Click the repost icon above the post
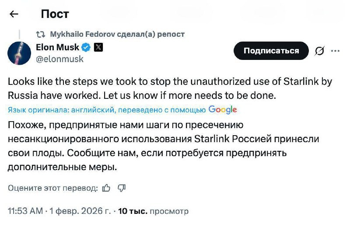 [x=41, y=34]
